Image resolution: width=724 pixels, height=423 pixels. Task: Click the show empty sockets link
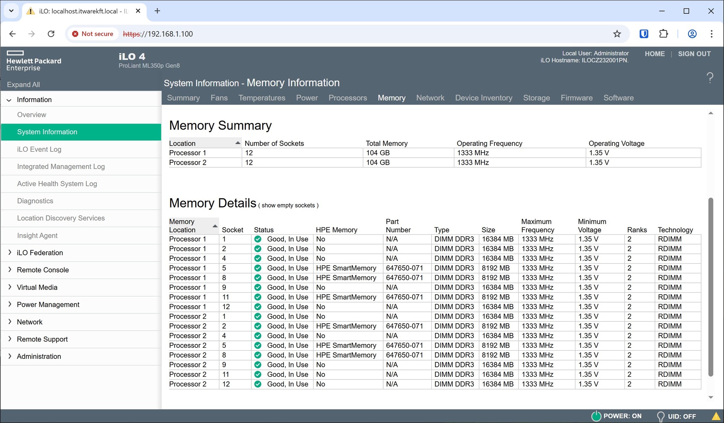[x=288, y=206]
